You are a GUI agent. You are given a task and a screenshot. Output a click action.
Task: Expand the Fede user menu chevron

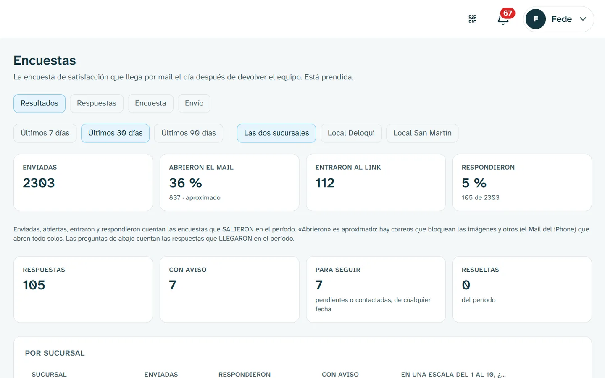(583, 19)
